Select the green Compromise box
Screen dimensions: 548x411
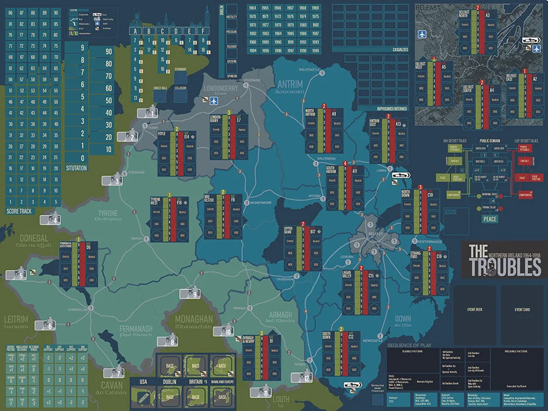click(x=453, y=194)
